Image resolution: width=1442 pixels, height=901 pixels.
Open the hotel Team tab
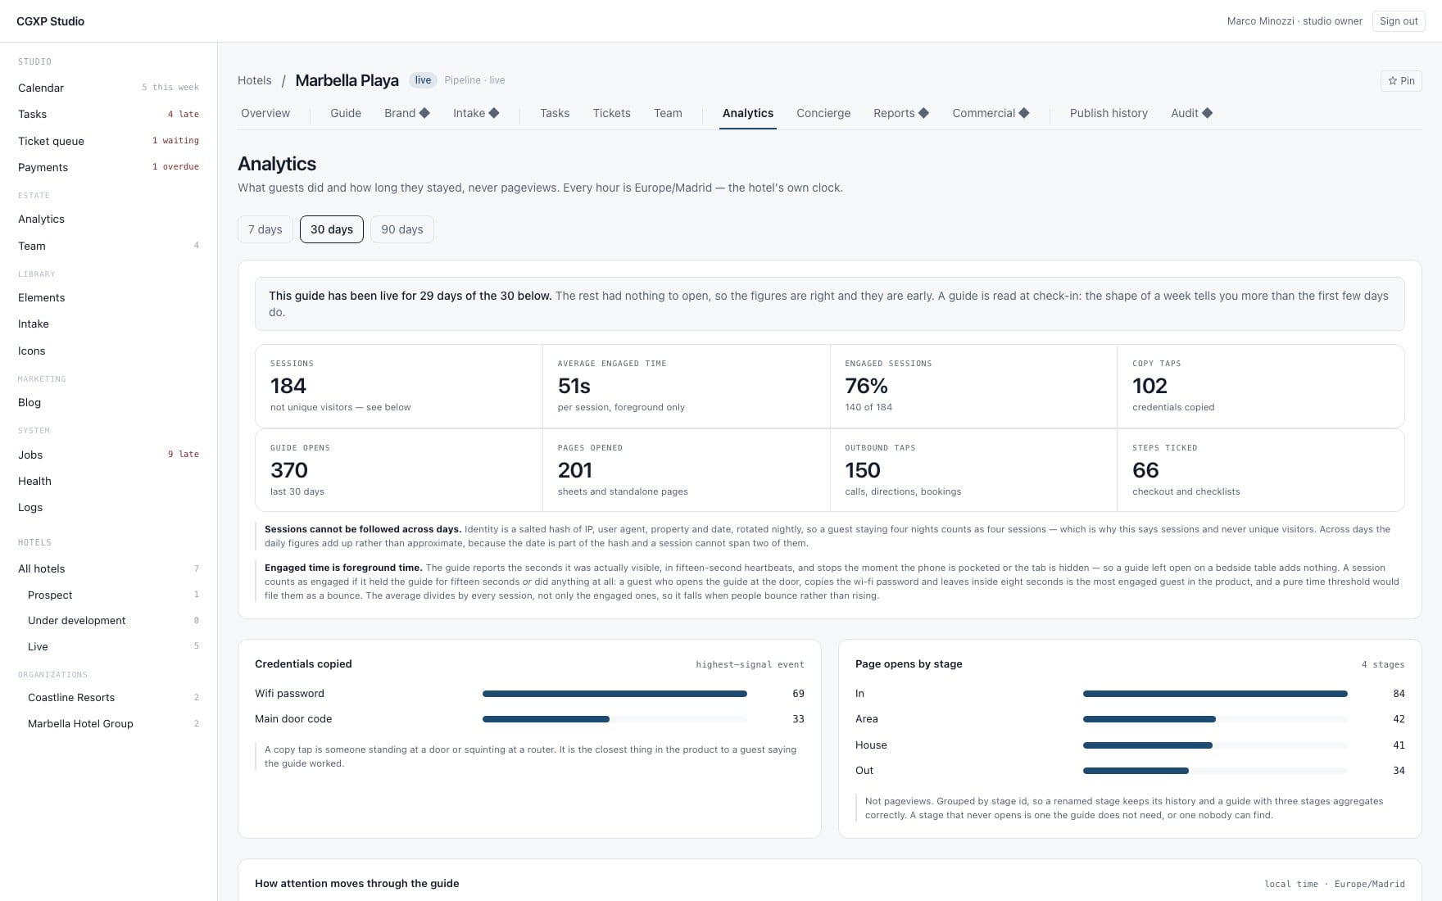pyautogui.click(x=668, y=113)
